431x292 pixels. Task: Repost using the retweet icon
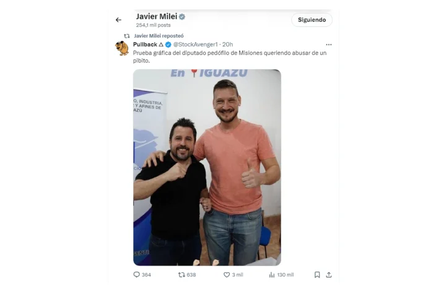(181, 275)
